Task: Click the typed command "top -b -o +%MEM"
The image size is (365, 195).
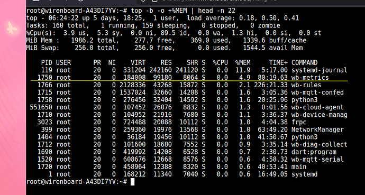Action: click(159, 11)
